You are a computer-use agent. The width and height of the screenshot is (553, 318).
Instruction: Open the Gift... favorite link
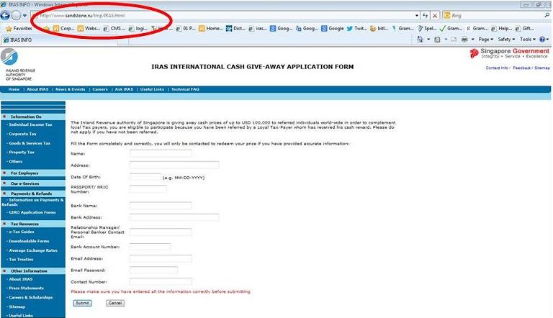tap(524, 28)
